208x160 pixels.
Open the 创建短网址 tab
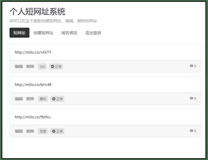[44, 33]
